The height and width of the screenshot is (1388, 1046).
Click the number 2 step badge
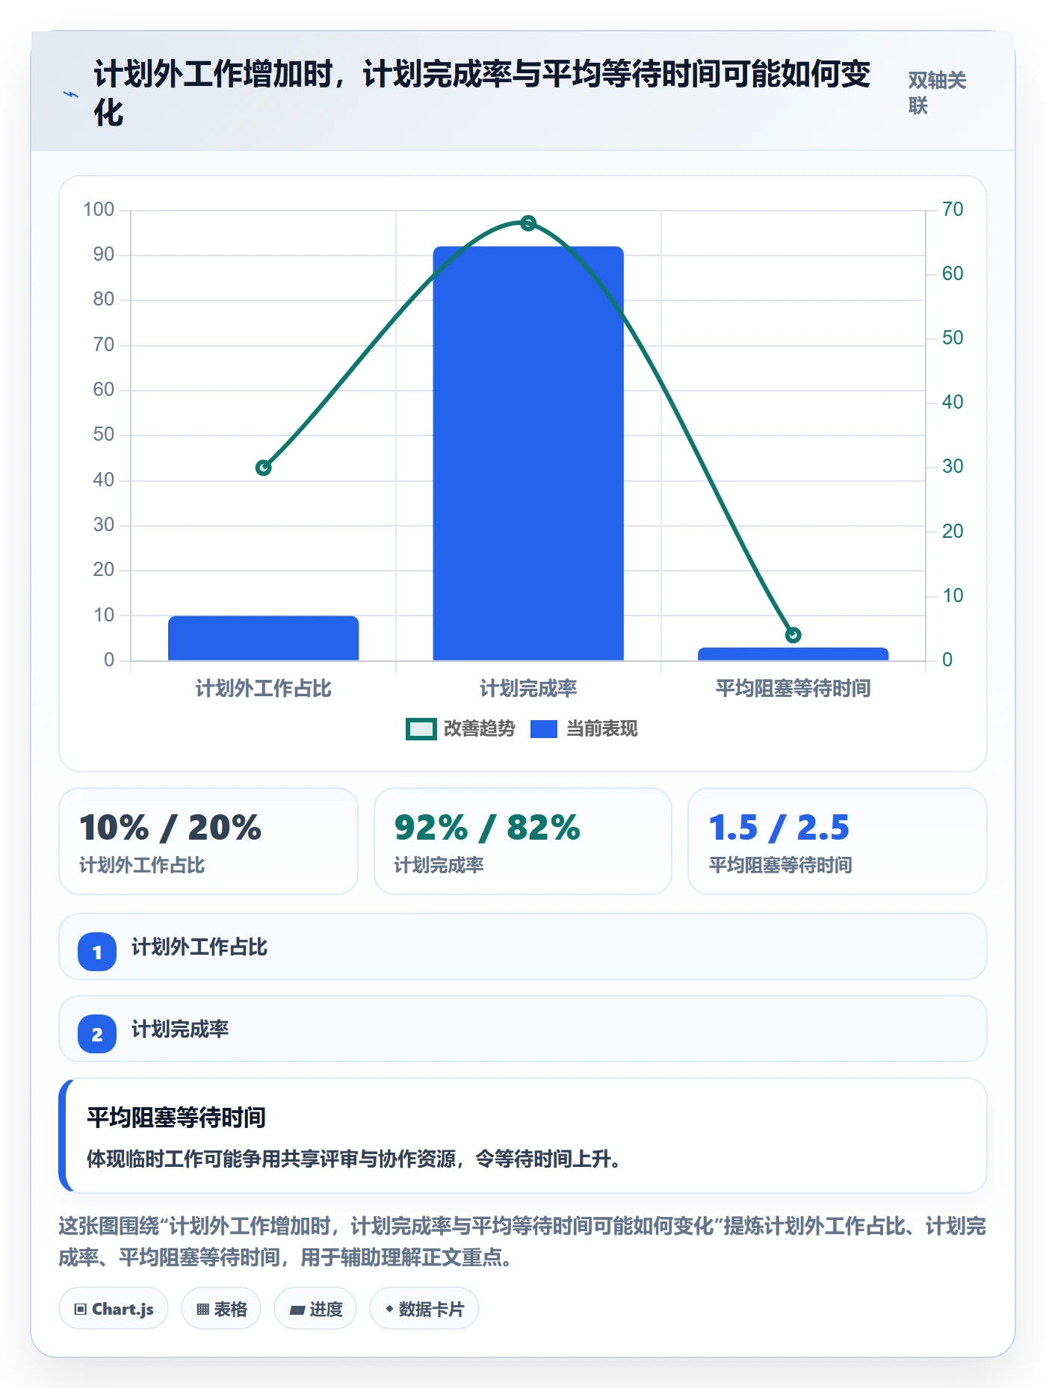97,1034
